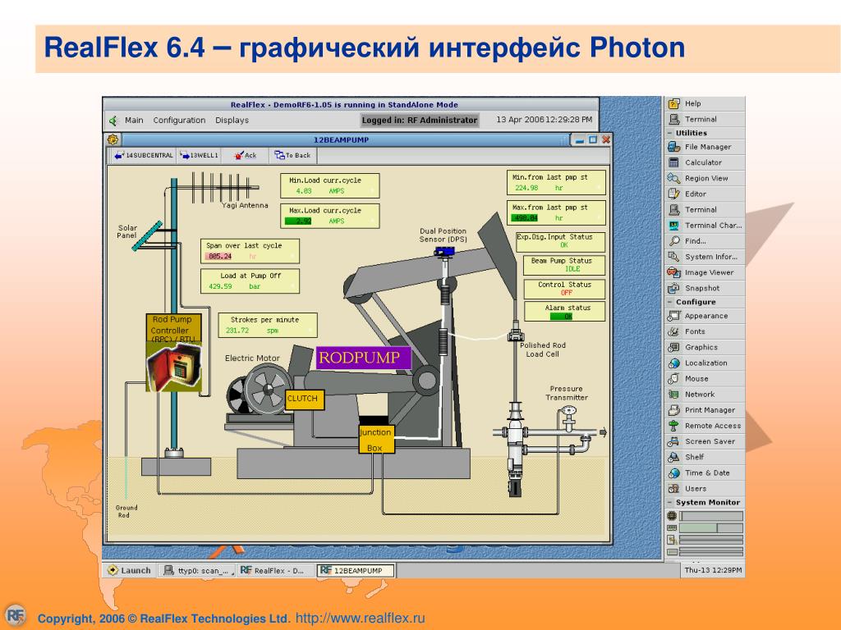
Task: Switch to ttyp0: scan_ taskbar item
Action: point(197,571)
